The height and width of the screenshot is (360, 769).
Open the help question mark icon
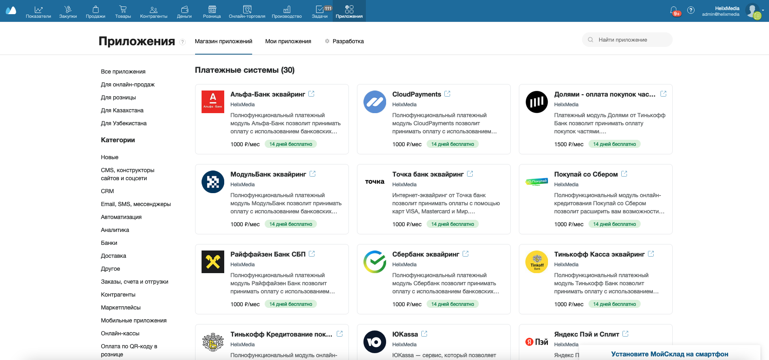[x=691, y=10]
